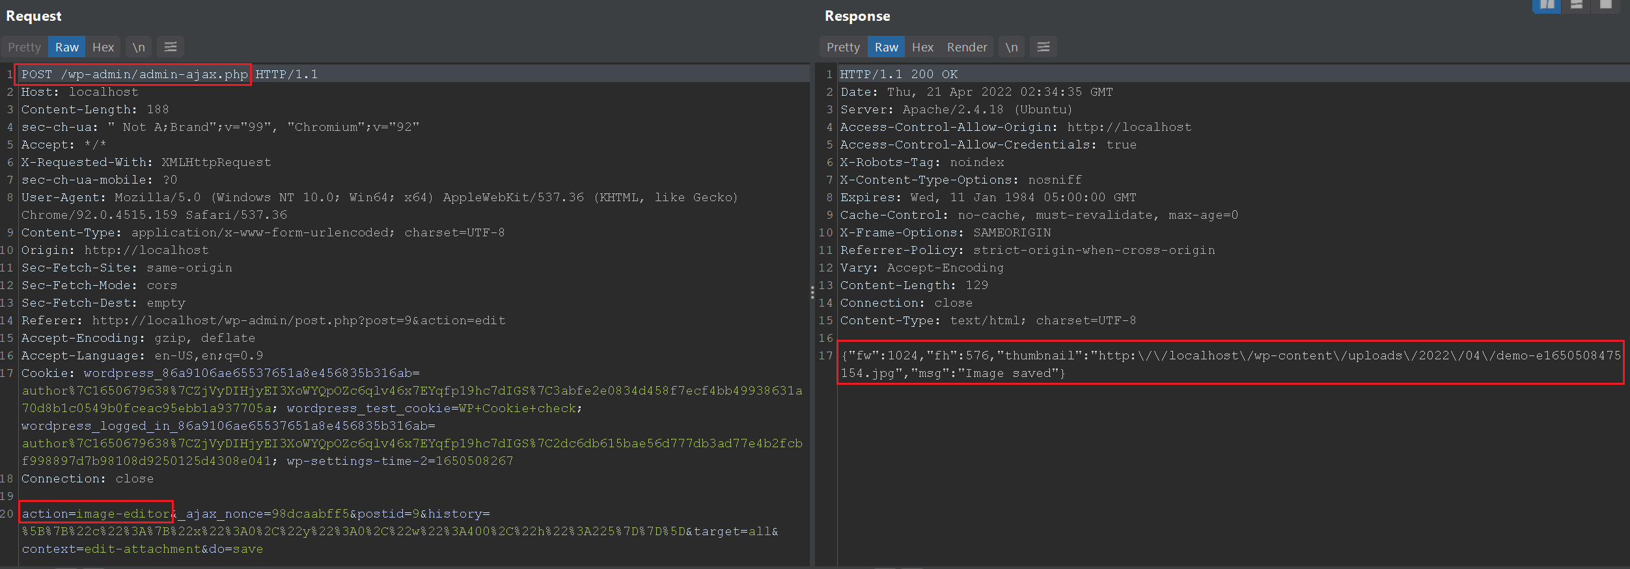Click the X-Requested-With: XMLHttpRequest header
Screen dimensions: 1630x569
(146, 162)
